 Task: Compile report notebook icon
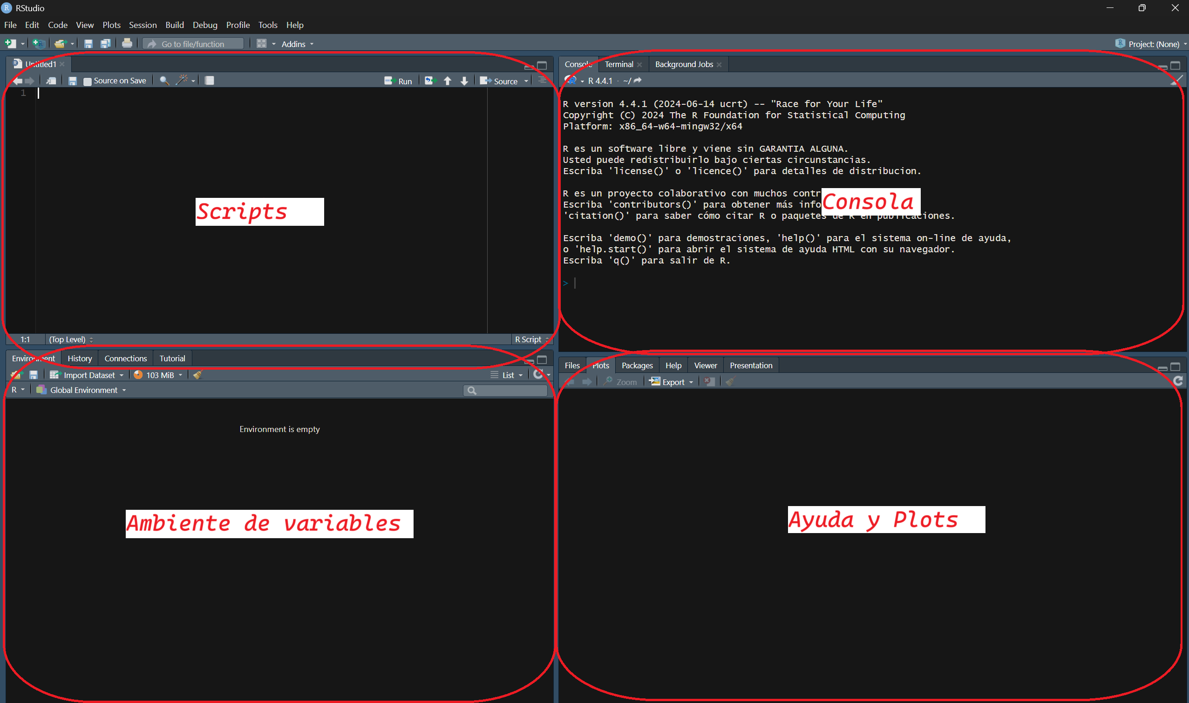[x=210, y=81]
